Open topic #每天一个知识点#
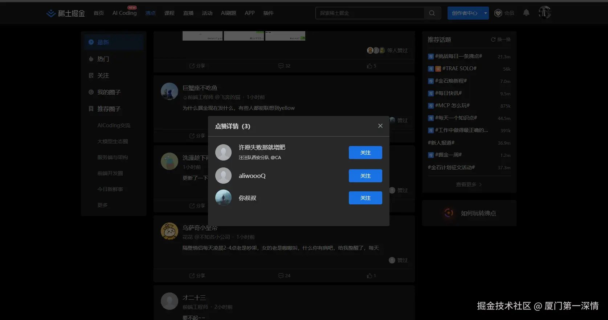The width and height of the screenshot is (608, 320). point(456,118)
